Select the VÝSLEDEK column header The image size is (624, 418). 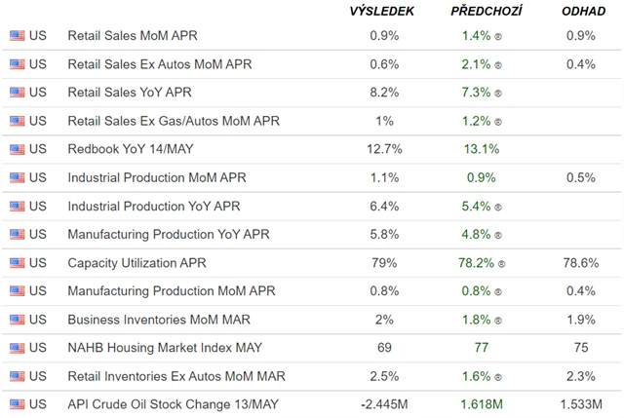click(382, 11)
